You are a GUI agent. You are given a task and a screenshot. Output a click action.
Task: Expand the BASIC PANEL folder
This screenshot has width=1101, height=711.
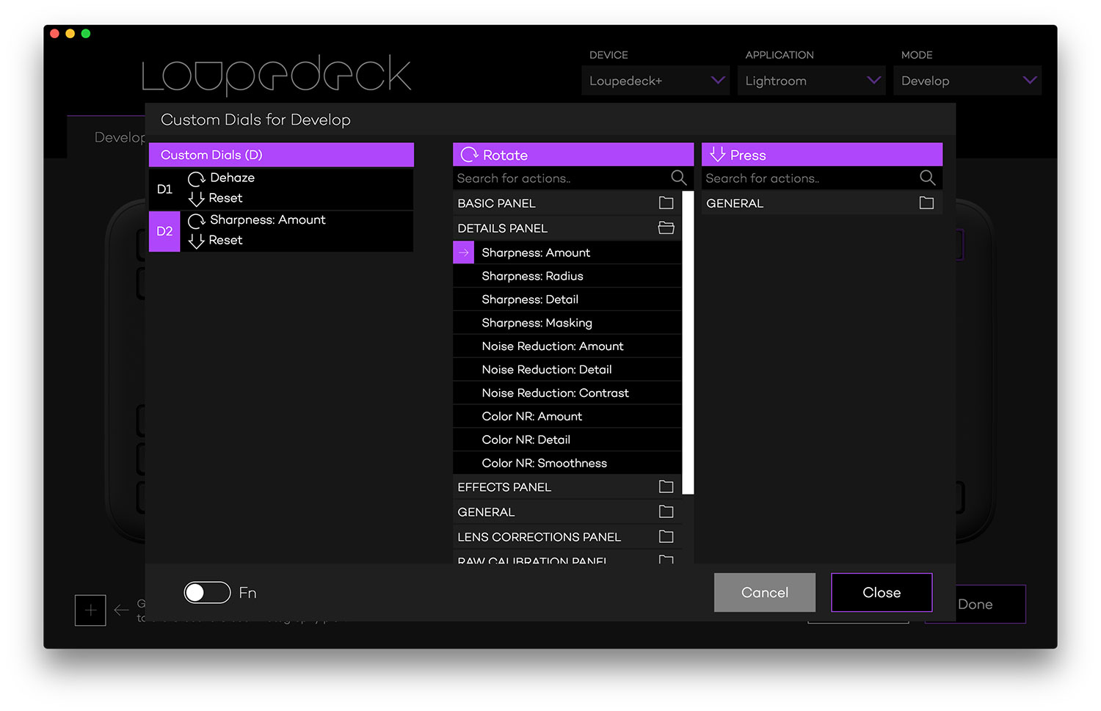pos(567,203)
